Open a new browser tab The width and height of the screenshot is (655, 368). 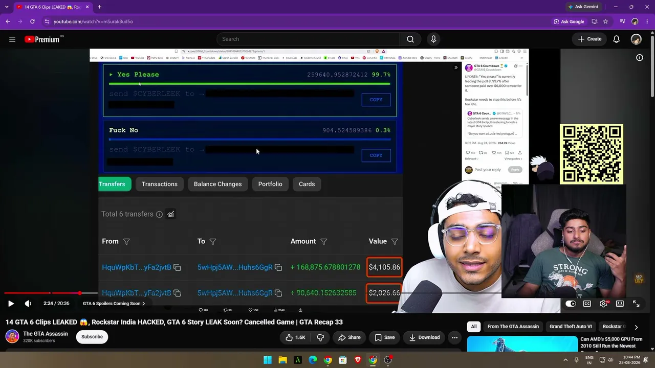tap(99, 7)
